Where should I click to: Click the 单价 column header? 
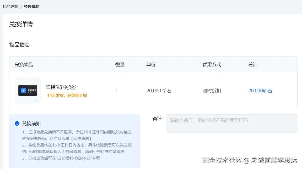pyautogui.click(x=151, y=65)
